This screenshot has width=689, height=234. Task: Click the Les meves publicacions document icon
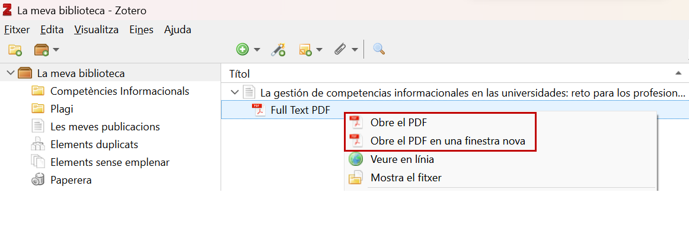[x=38, y=126]
